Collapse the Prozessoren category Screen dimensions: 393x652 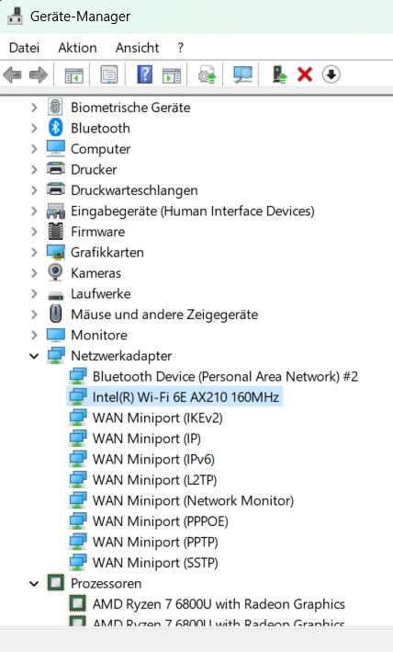click(x=34, y=584)
